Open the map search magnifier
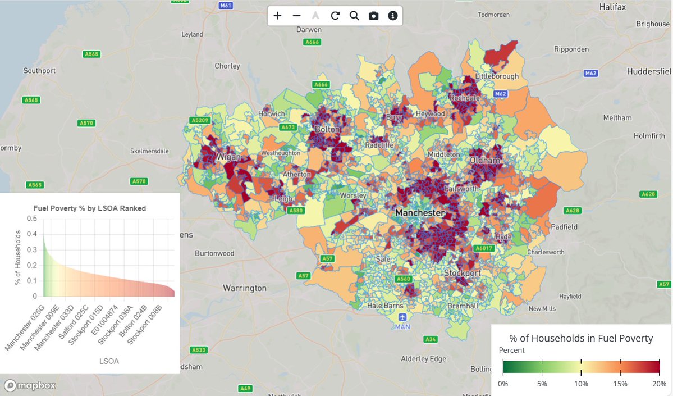Image resolution: width=673 pixels, height=396 pixels. pos(354,16)
